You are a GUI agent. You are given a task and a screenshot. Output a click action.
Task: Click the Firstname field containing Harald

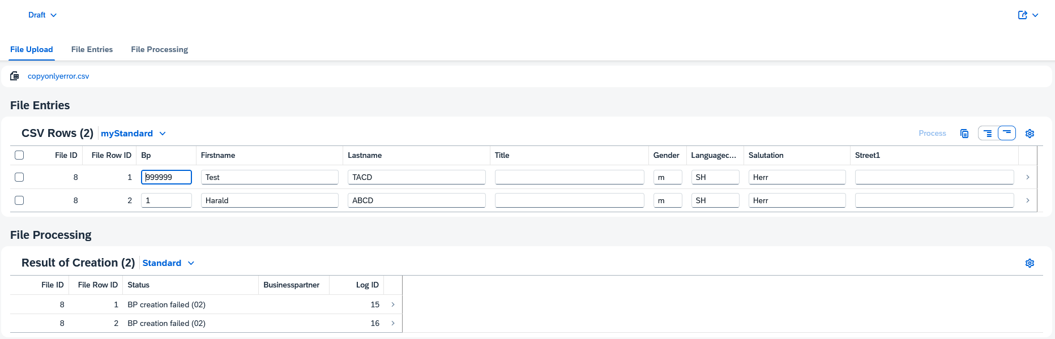(270, 200)
